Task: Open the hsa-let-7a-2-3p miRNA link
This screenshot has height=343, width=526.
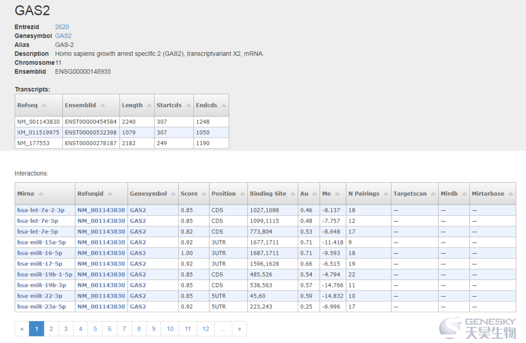Action: (x=41, y=210)
